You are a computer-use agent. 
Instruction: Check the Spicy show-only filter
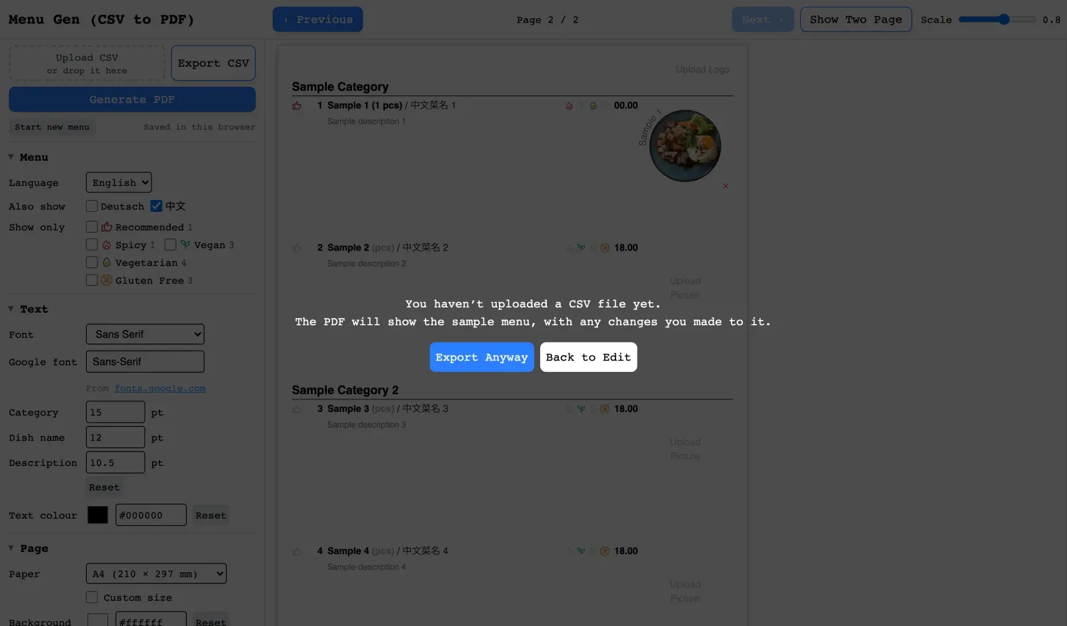[92, 245]
